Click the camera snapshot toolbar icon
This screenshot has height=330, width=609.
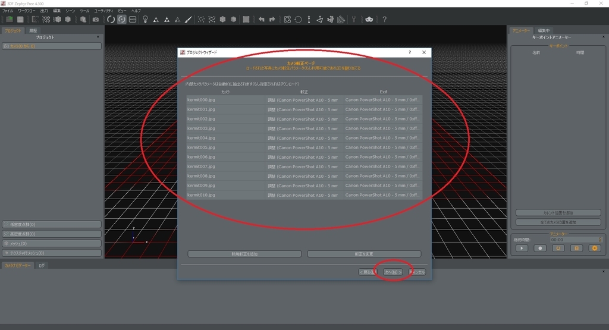point(96,20)
